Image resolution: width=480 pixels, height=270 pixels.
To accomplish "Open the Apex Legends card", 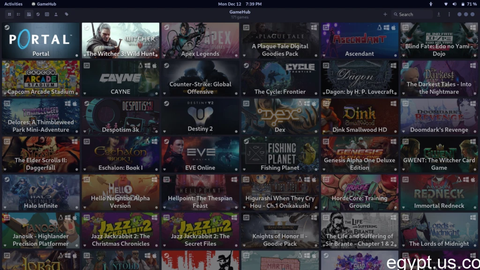I will [200, 40].
